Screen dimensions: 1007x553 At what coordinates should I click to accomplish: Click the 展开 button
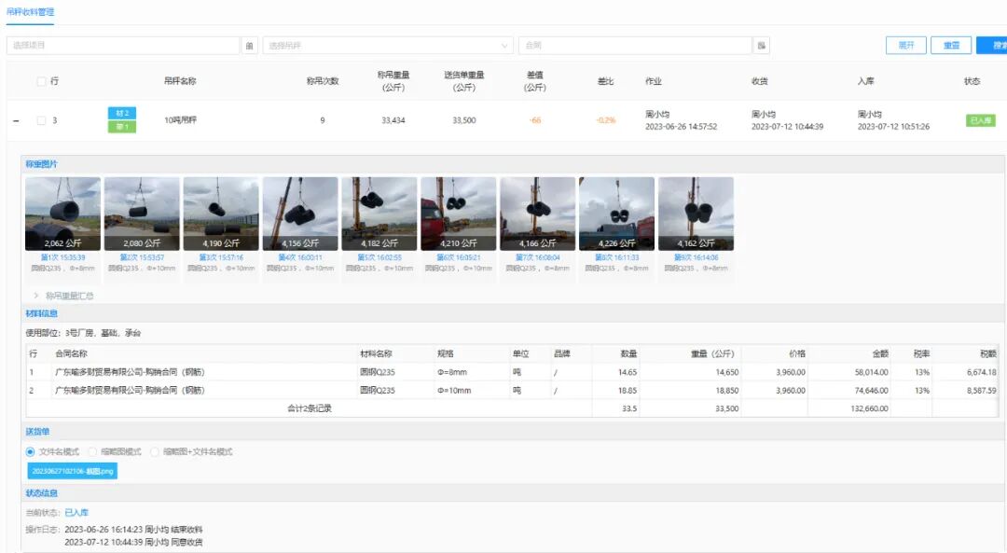coord(905,45)
